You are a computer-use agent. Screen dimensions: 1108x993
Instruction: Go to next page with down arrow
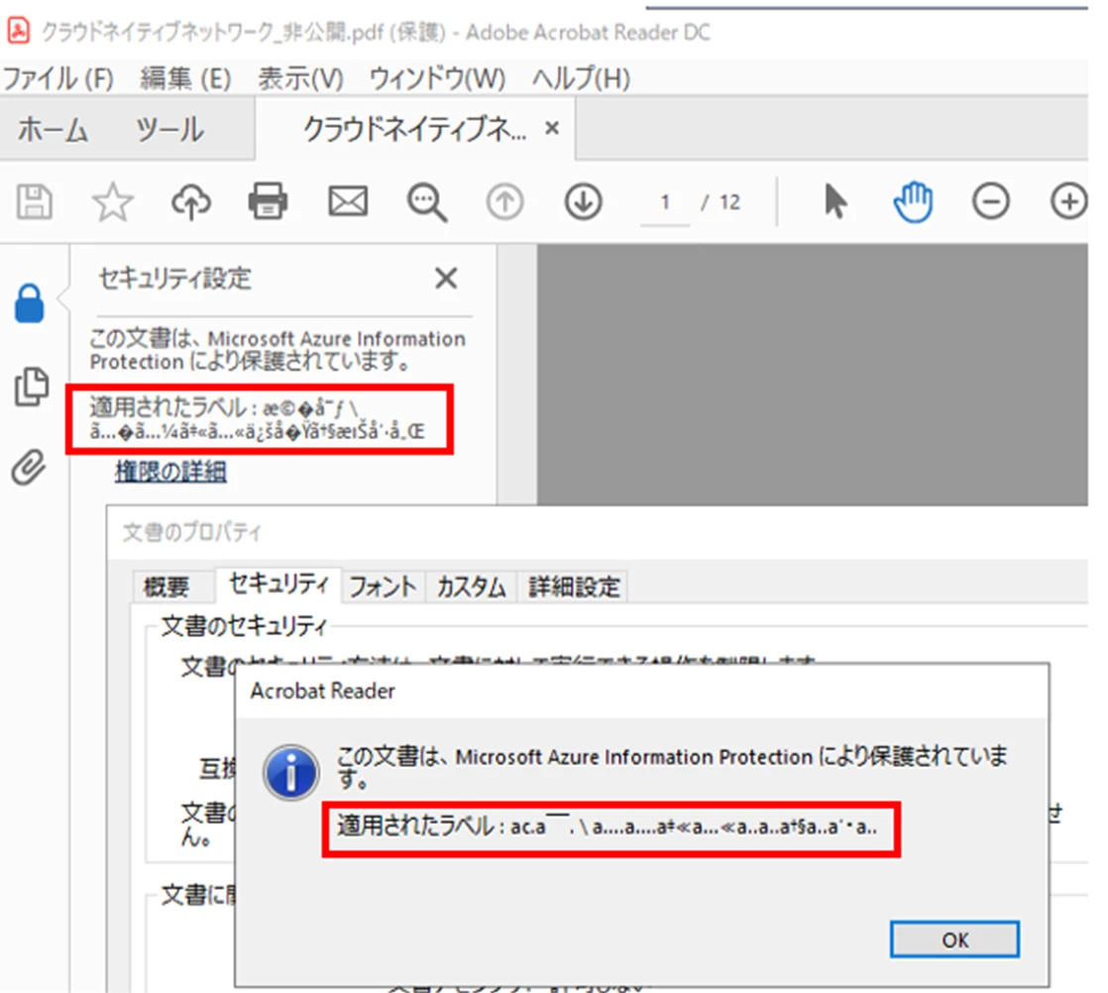click(x=583, y=202)
